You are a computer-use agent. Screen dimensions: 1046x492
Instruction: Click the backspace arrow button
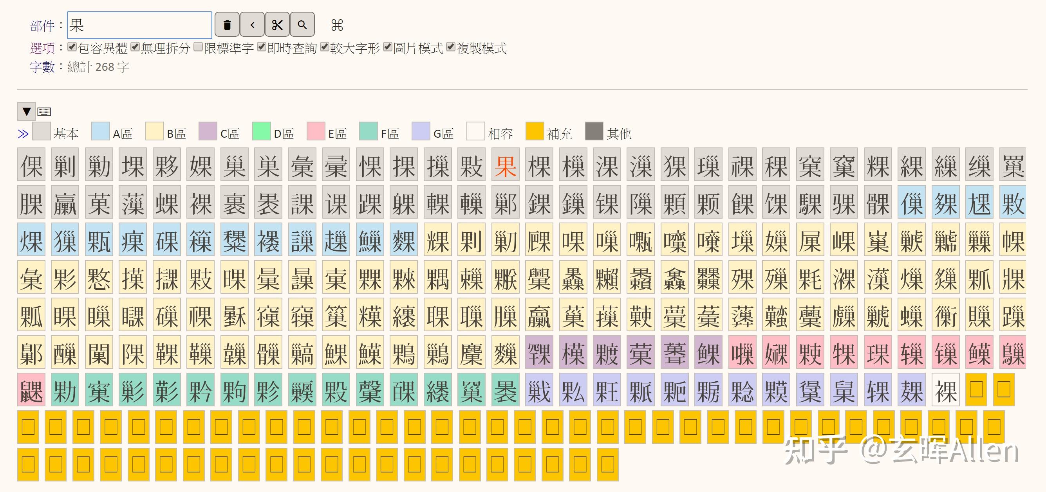tap(252, 25)
